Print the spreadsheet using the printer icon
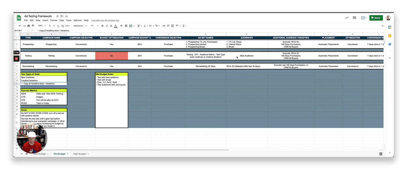The image size is (407, 181). click(x=29, y=26)
